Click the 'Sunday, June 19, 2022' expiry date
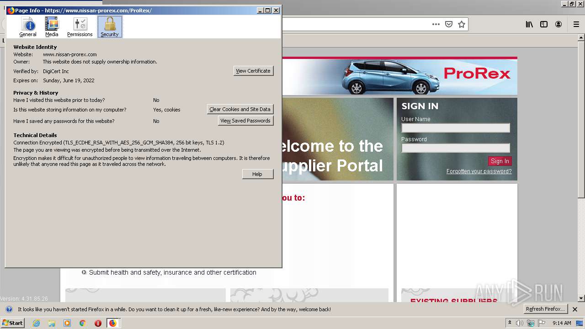This screenshot has height=329, width=585. point(69,80)
